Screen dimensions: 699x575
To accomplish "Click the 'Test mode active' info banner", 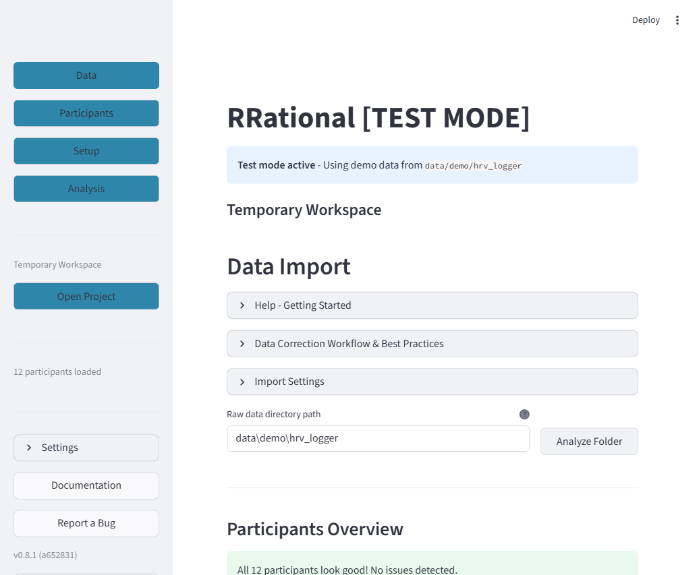I will coord(432,165).
